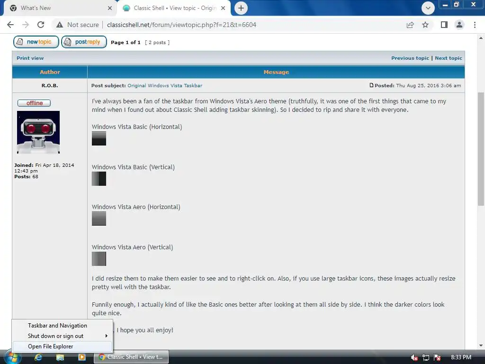Open a new browser tab

[x=241, y=8]
